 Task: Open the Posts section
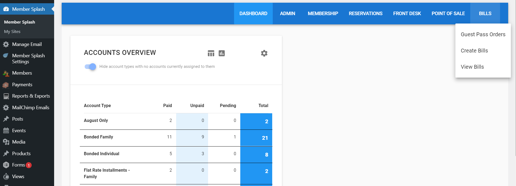pos(18,119)
